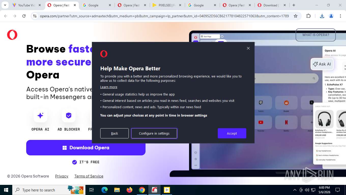Screen dimensions: 346x195
Task: Go Back in the Opera installer dialog
Action: (114, 133)
